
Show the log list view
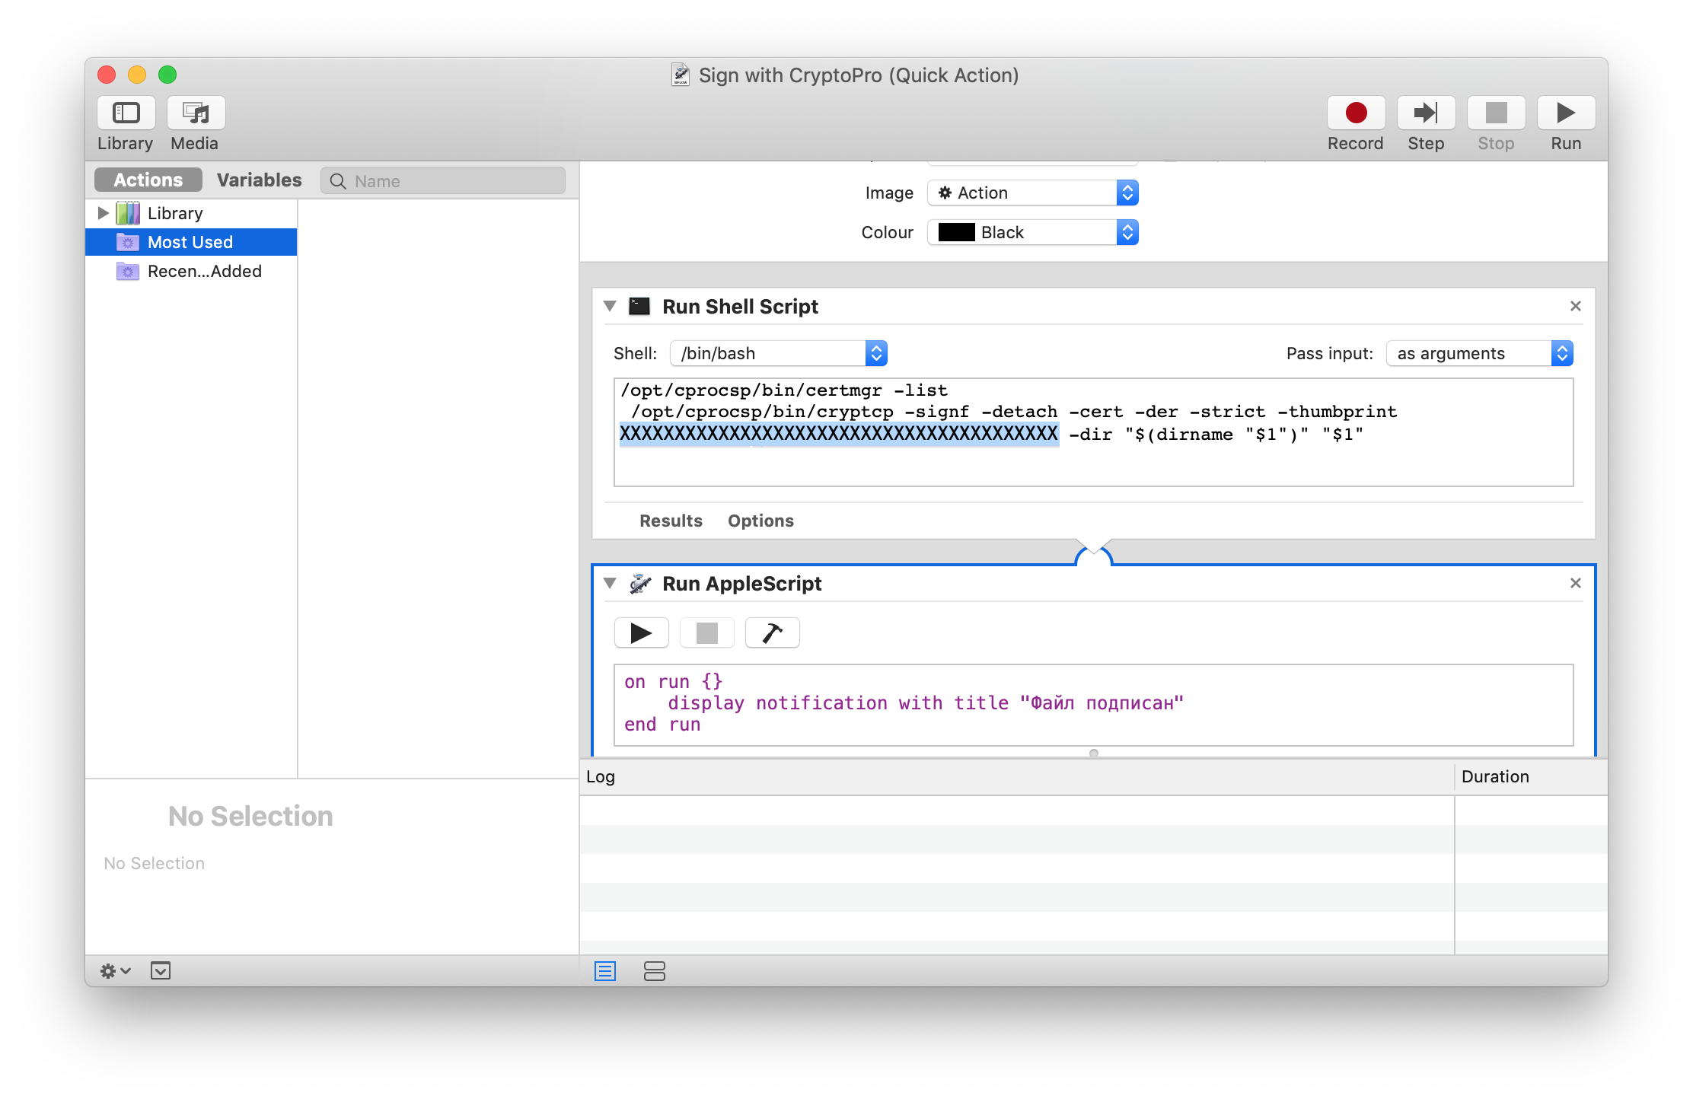tap(605, 971)
